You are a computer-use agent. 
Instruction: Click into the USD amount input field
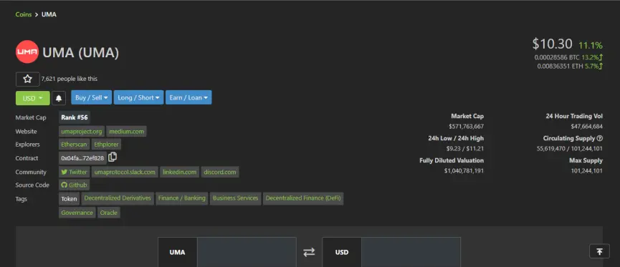point(411,252)
